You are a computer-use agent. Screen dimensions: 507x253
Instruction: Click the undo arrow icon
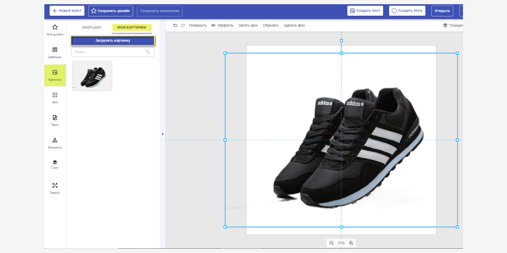(x=175, y=25)
